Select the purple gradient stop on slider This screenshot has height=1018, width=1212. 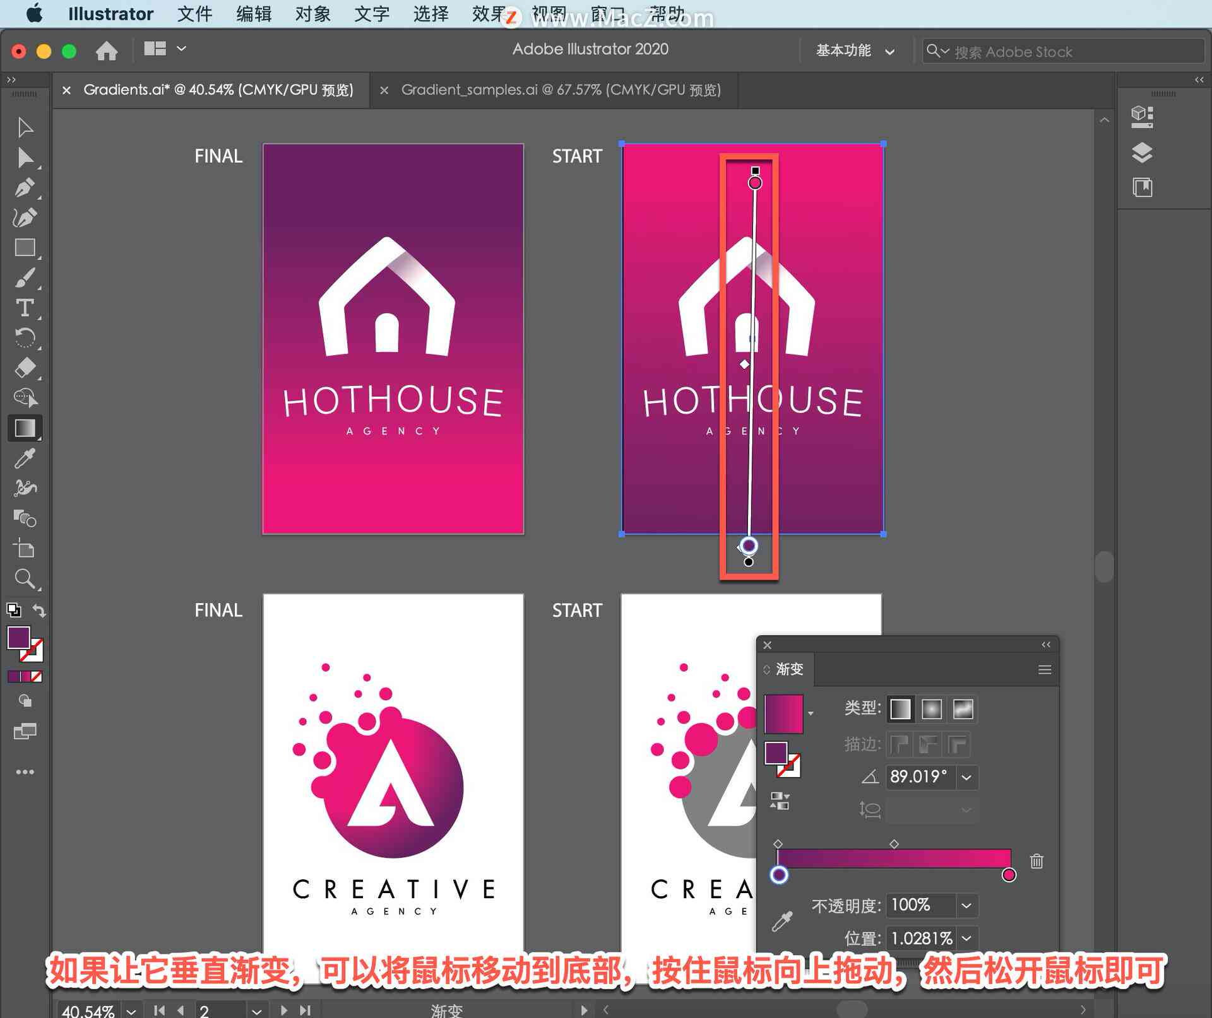coord(779,875)
